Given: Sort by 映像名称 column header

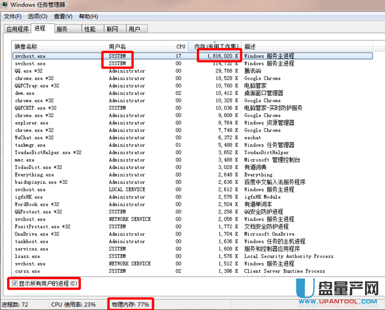Looking at the screenshot, I should tap(59, 47).
